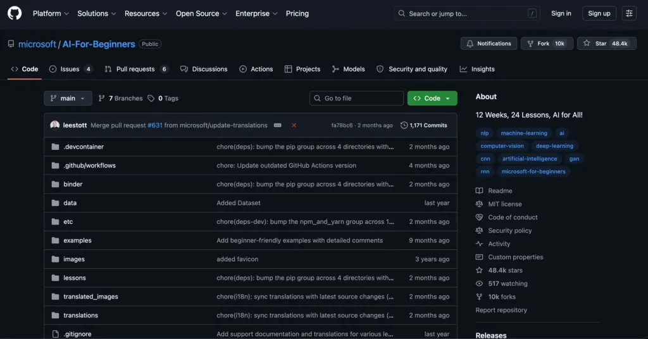This screenshot has width=648, height=339.
Task: Open the Projects tab
Action: coord(302,69)
